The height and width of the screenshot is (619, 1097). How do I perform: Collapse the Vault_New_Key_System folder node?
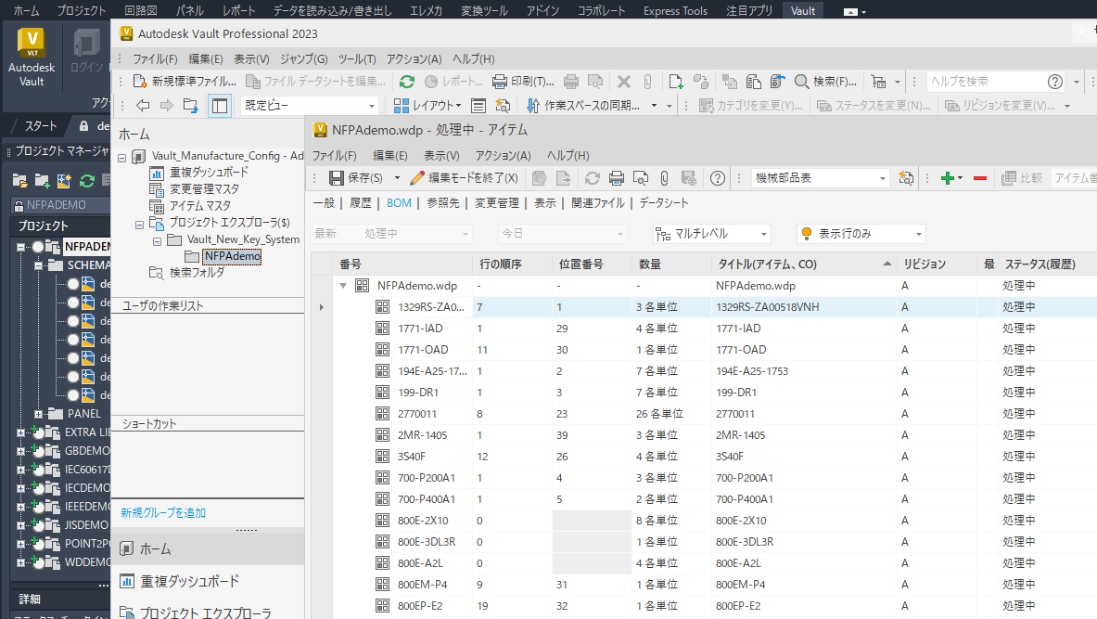pos(157,241)
